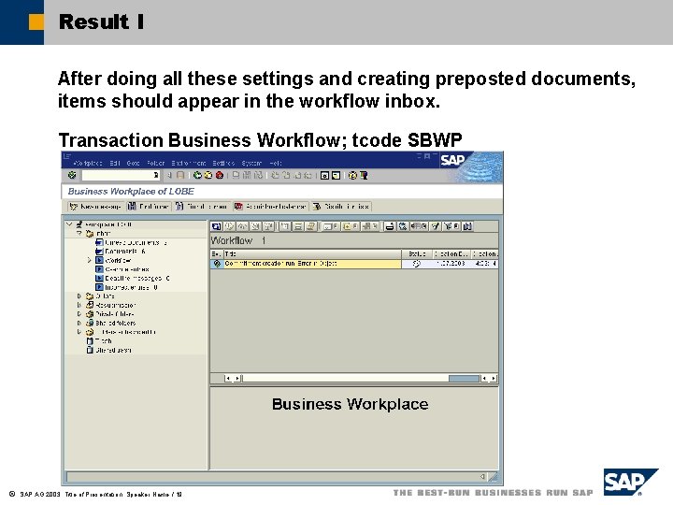Click the Trash bin icon in the folder tree
The image size is (673, 505).
click(x=90, y=341)
